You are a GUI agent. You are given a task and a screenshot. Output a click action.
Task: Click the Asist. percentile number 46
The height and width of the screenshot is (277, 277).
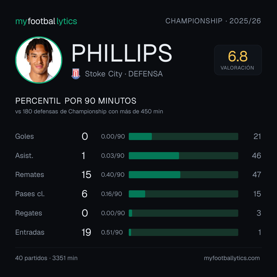256,156
